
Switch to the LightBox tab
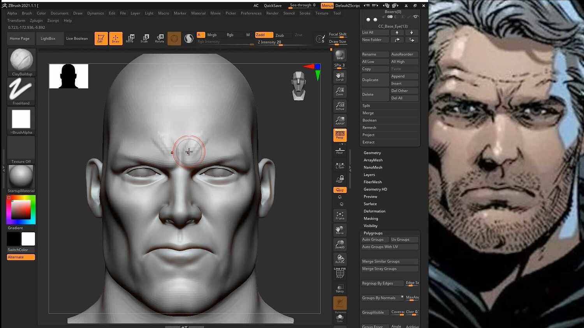click(x=48, y=38)
